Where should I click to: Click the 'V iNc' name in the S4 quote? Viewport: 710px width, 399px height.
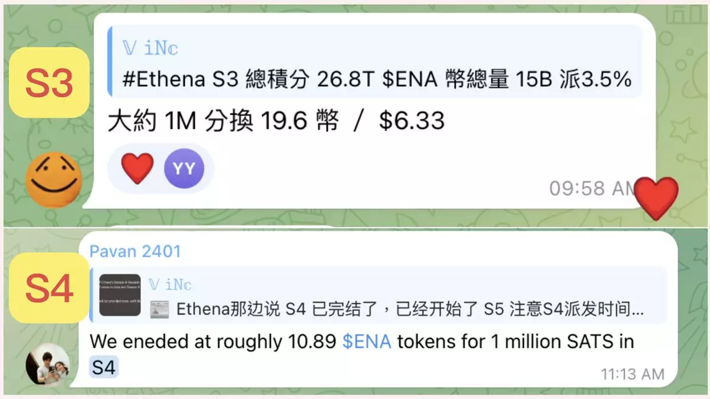pyautogui.click(x=171, y=284)
